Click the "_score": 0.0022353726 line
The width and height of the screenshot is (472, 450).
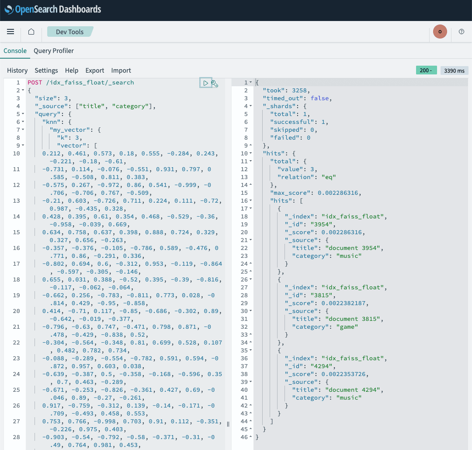[x=326, y=374]
